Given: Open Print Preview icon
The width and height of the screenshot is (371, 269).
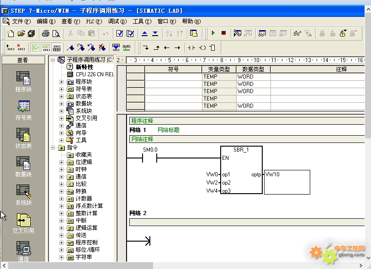Looking at the screenshot, I should coord(56,33).
